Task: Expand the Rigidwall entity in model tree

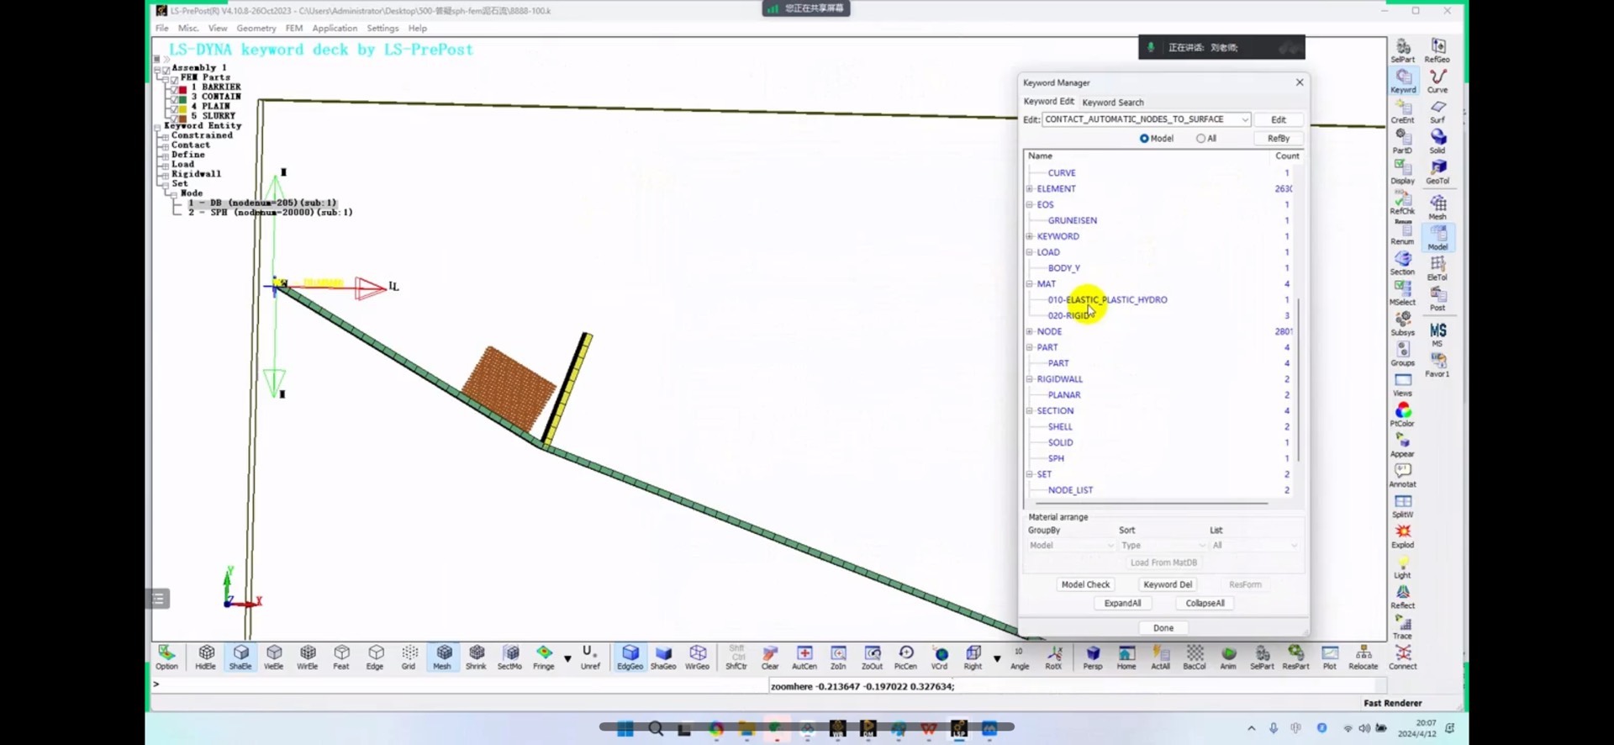Action: pyautogui.click(x=165, y=175)
